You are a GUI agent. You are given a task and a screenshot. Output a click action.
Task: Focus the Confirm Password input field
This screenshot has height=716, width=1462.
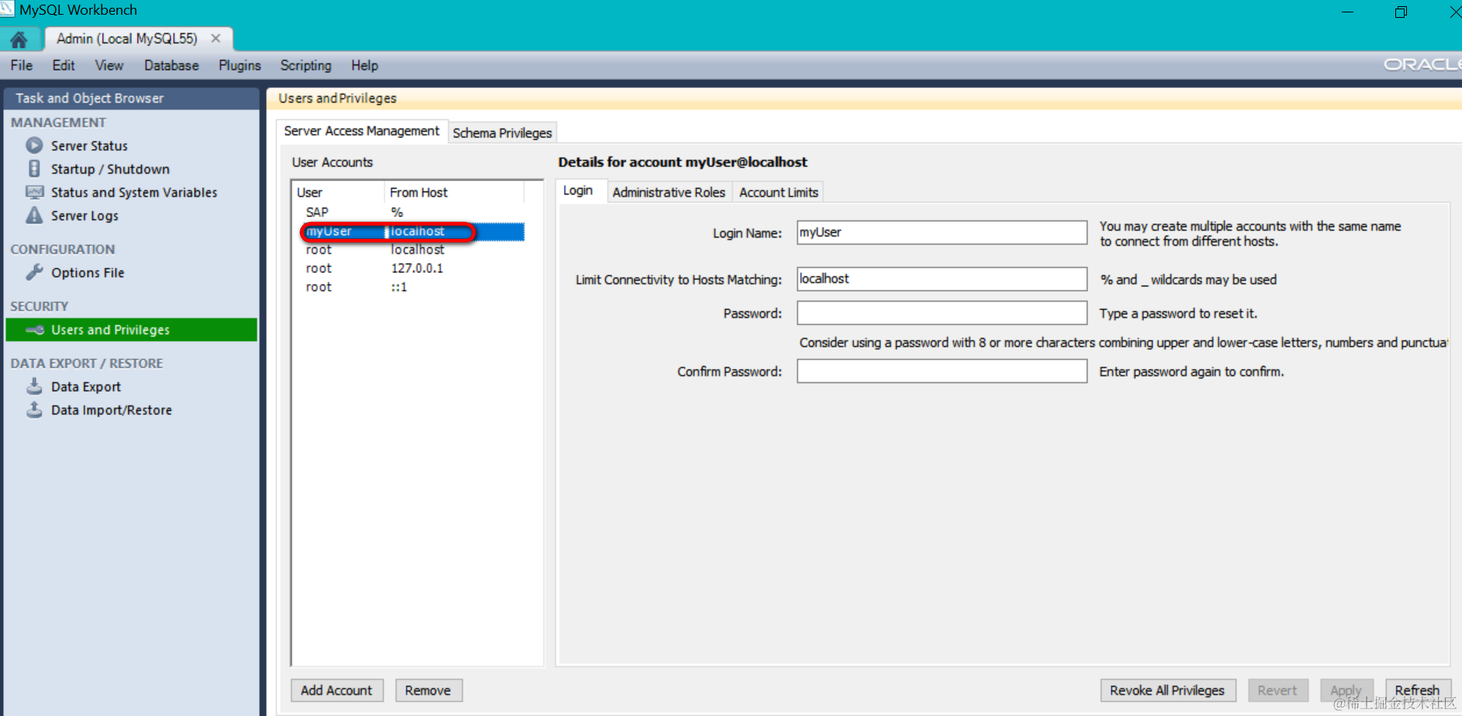point(942,372)
